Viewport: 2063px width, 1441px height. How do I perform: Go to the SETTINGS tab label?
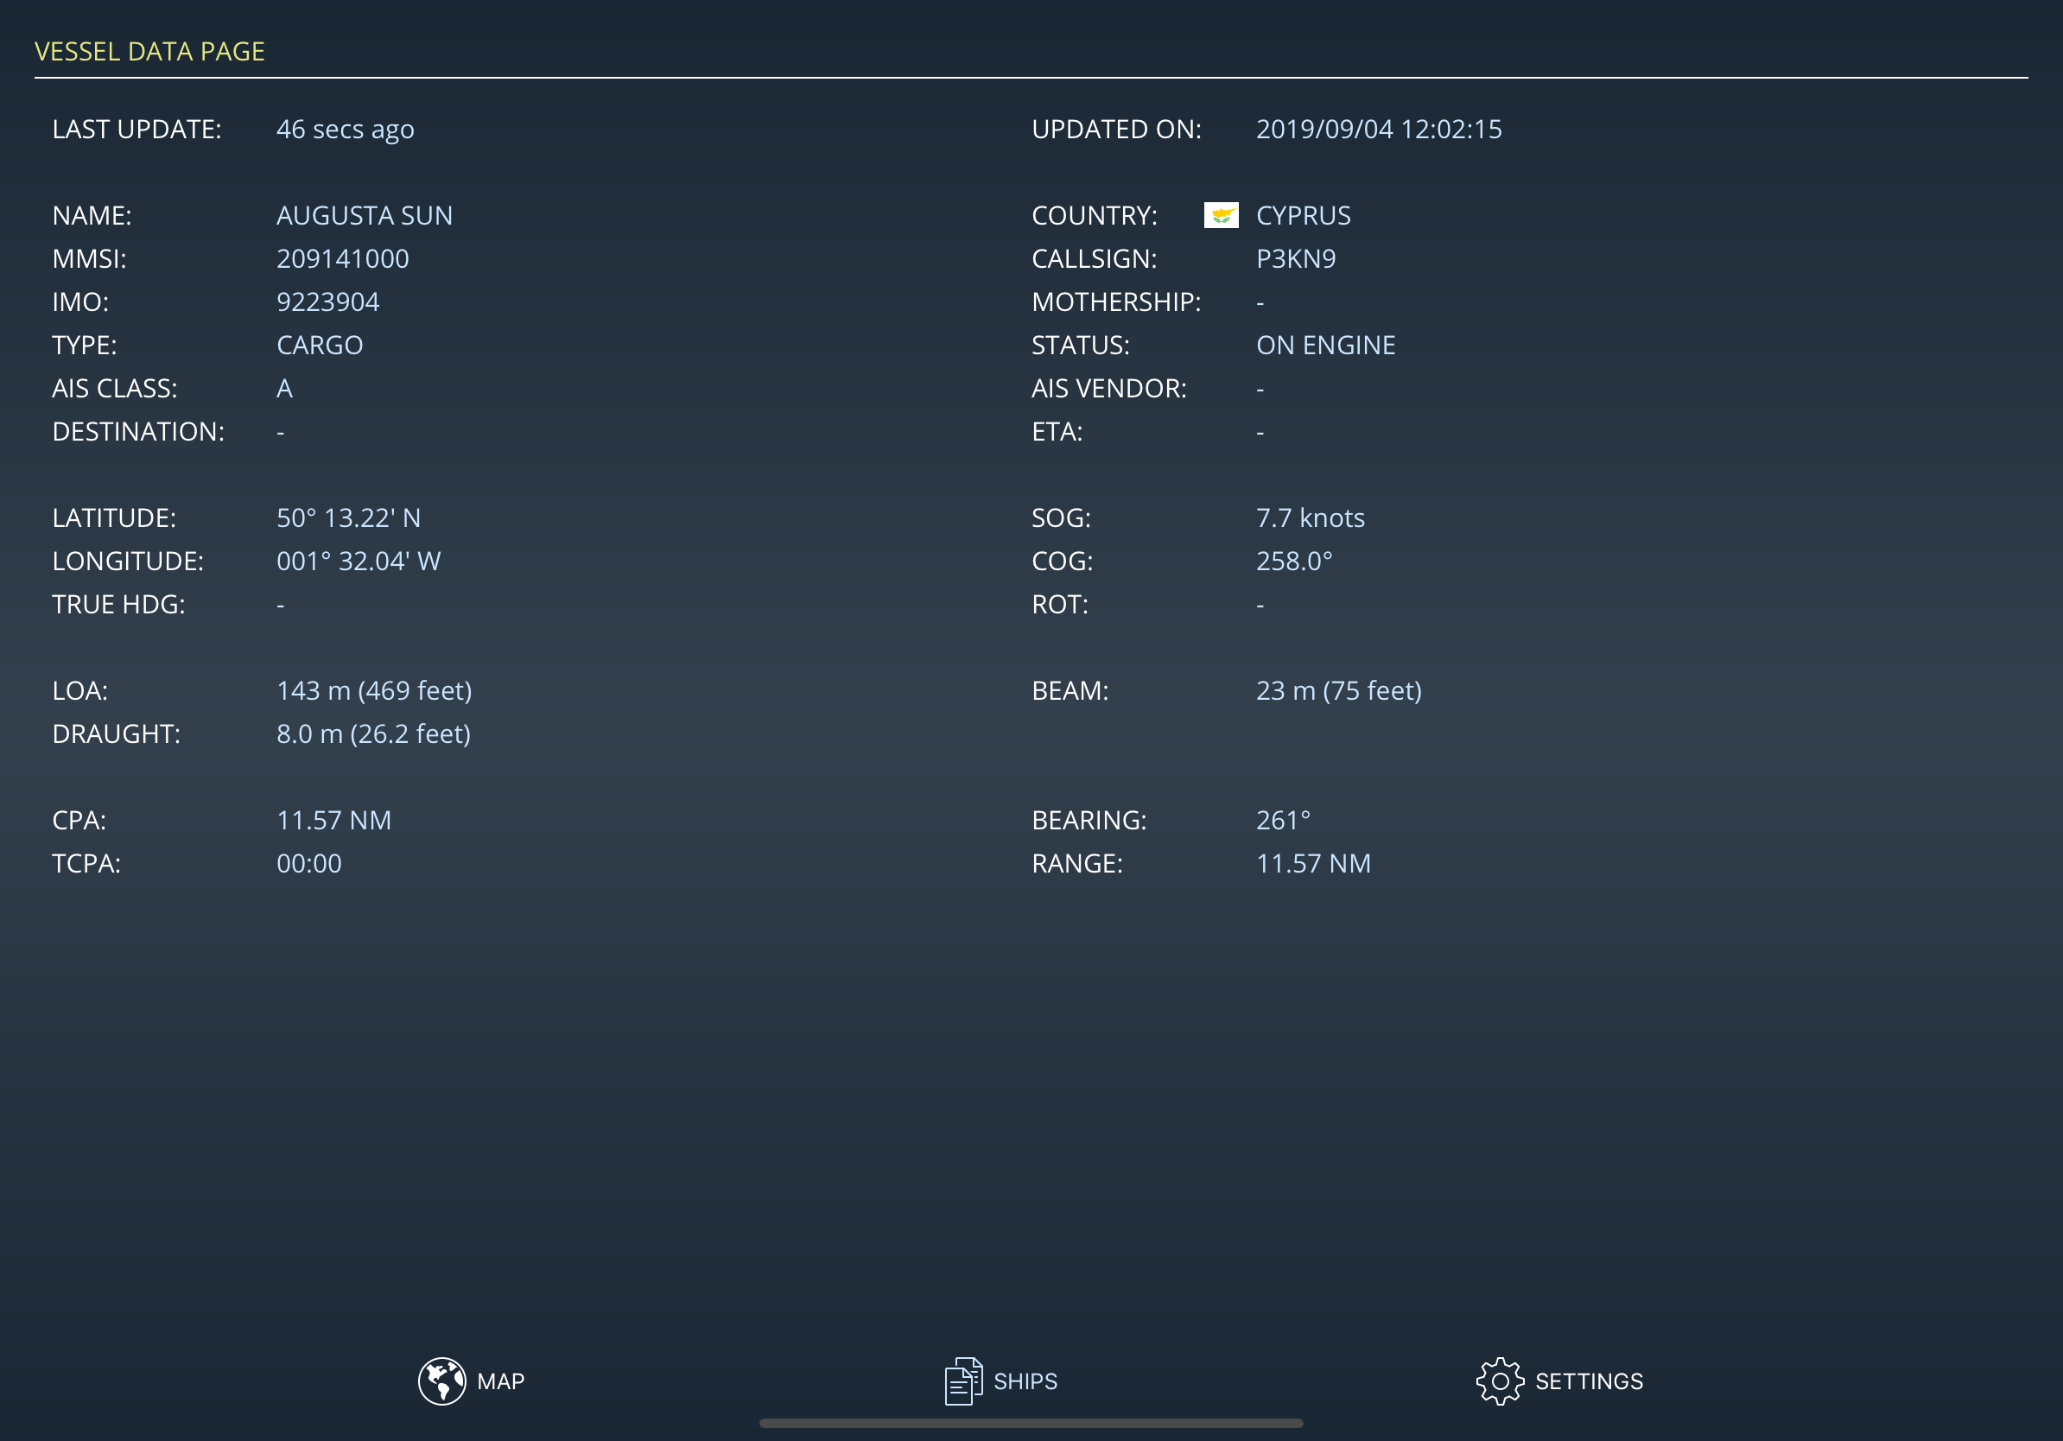pyautogui.click(x=1589, y=1381)
